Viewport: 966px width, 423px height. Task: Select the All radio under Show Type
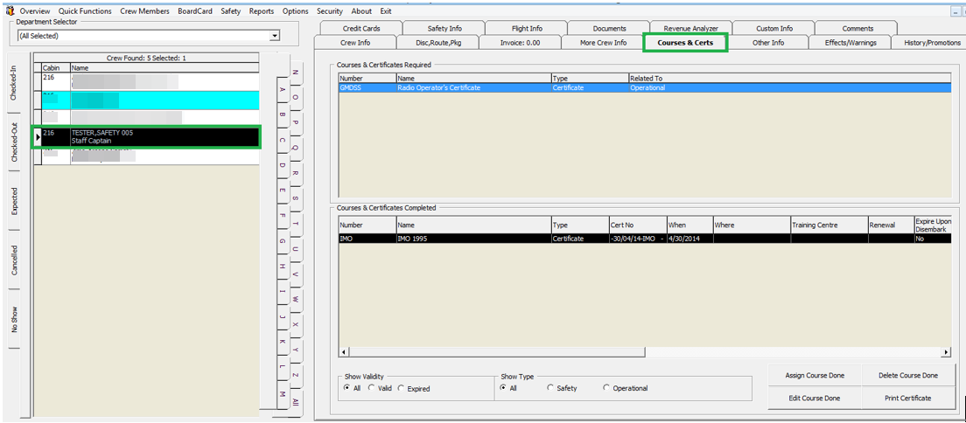point(503,389)
